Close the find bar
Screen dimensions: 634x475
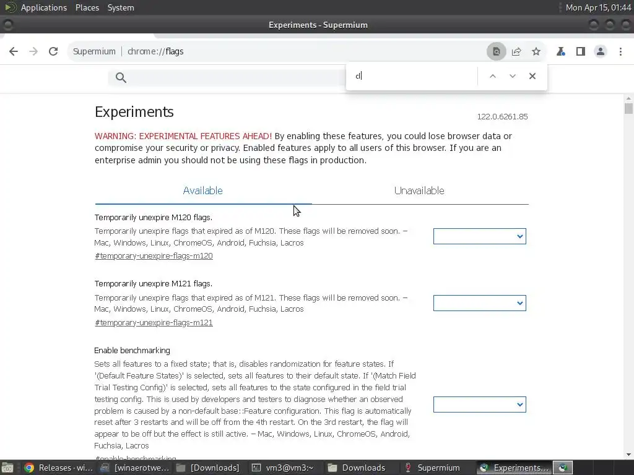click(532, 76)
